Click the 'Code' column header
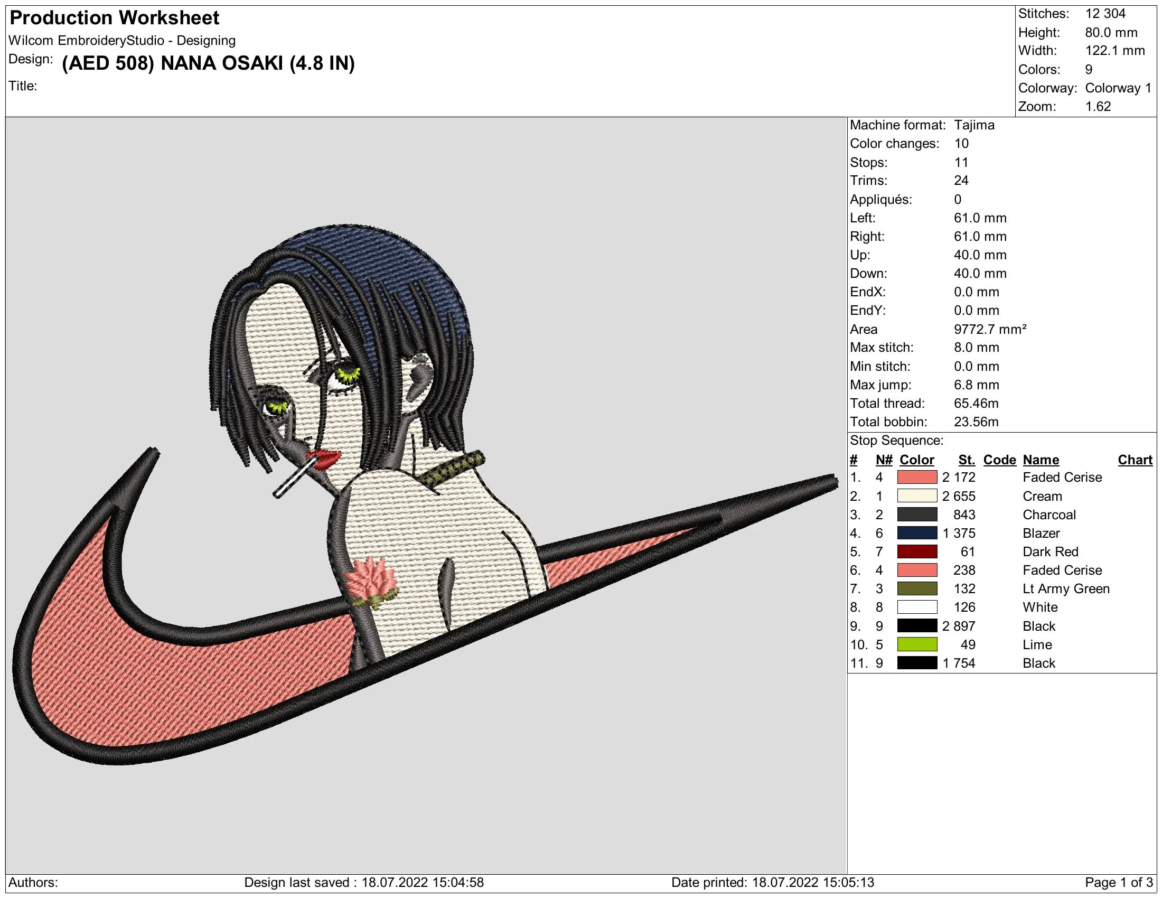This screenshot has width=1162, height=898. click(999, 460)
